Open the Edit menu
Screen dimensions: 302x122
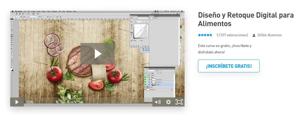(29, 11)
